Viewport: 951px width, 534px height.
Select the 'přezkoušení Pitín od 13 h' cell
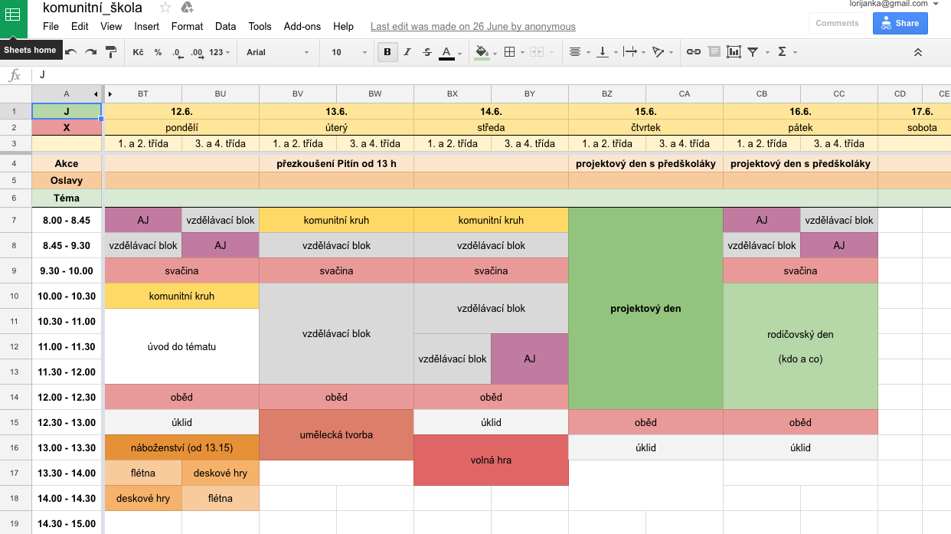point(336,163)
